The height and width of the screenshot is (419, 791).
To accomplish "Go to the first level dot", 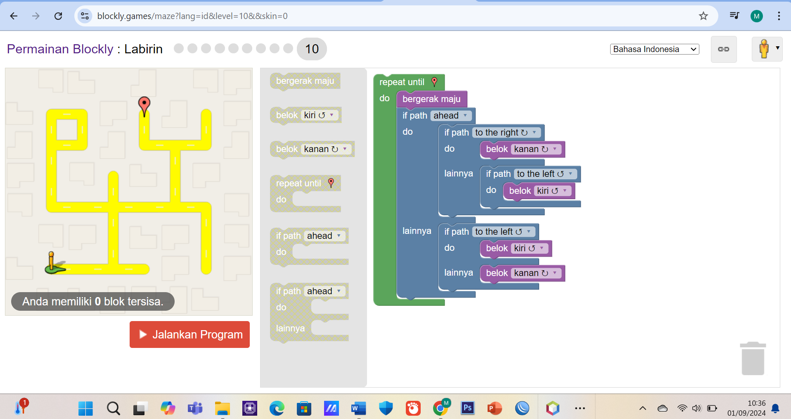I will (x=179, y=48).
